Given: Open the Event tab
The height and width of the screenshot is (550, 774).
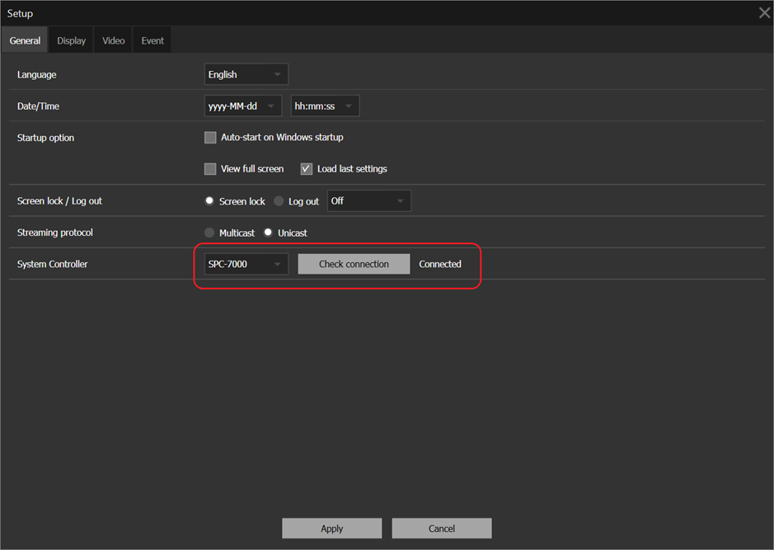Looking at the screenshot, I should pyautogui.click(x=152, y=40).
